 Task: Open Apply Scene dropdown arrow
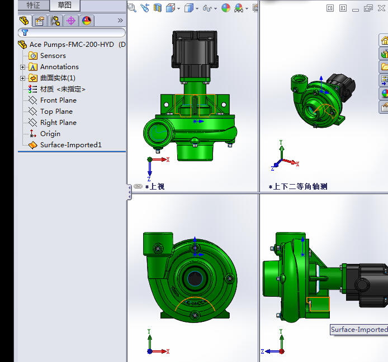pos(247,8)
